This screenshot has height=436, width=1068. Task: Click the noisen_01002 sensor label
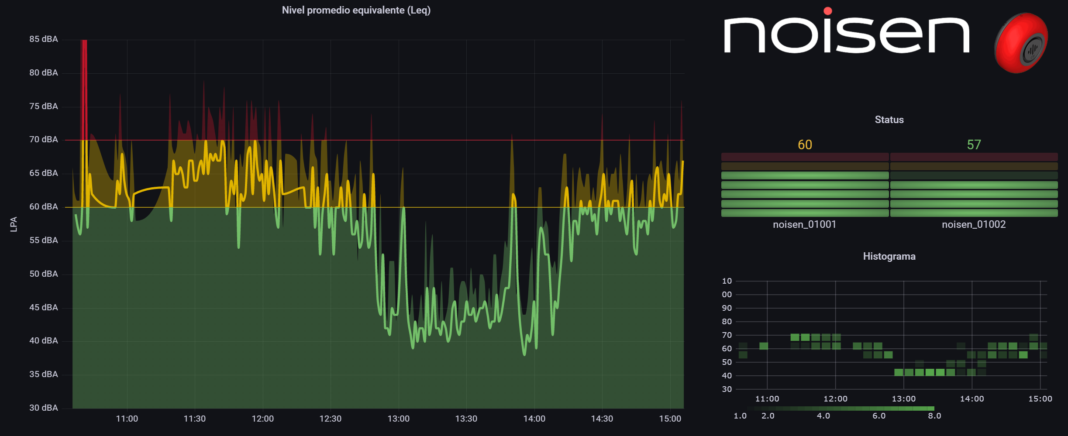[974, 224]
